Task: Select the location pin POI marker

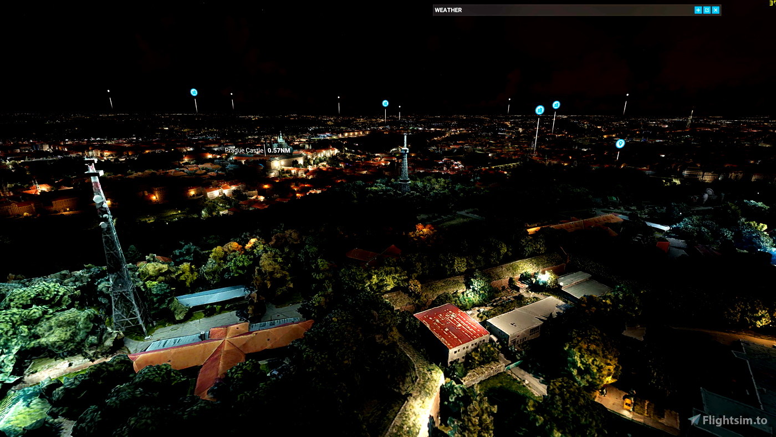Action: 620,144
